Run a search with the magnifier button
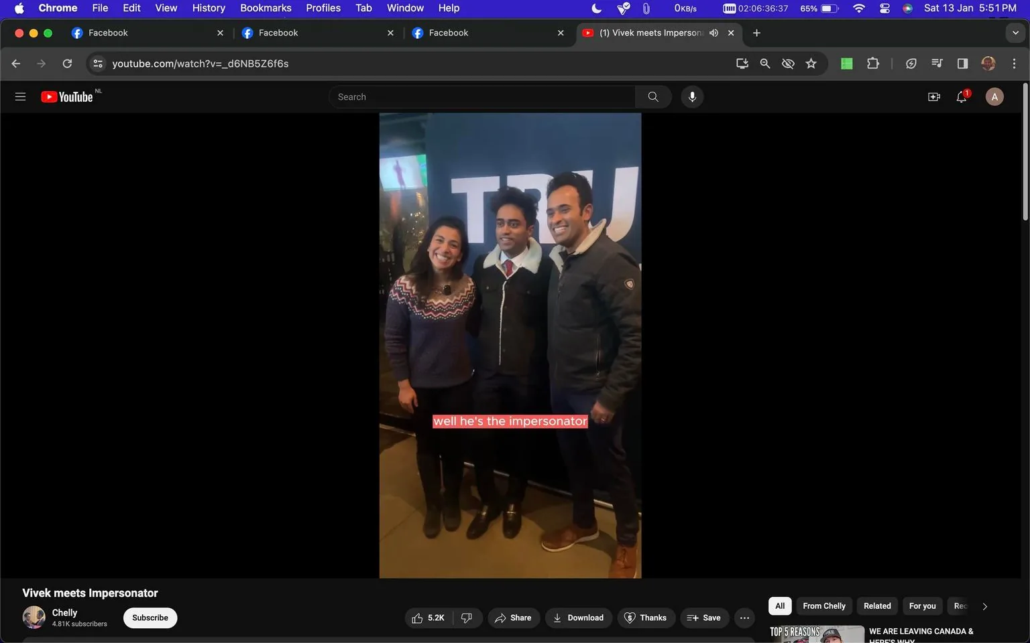Viewport: 1030px width, 643px height. point(652,96)
